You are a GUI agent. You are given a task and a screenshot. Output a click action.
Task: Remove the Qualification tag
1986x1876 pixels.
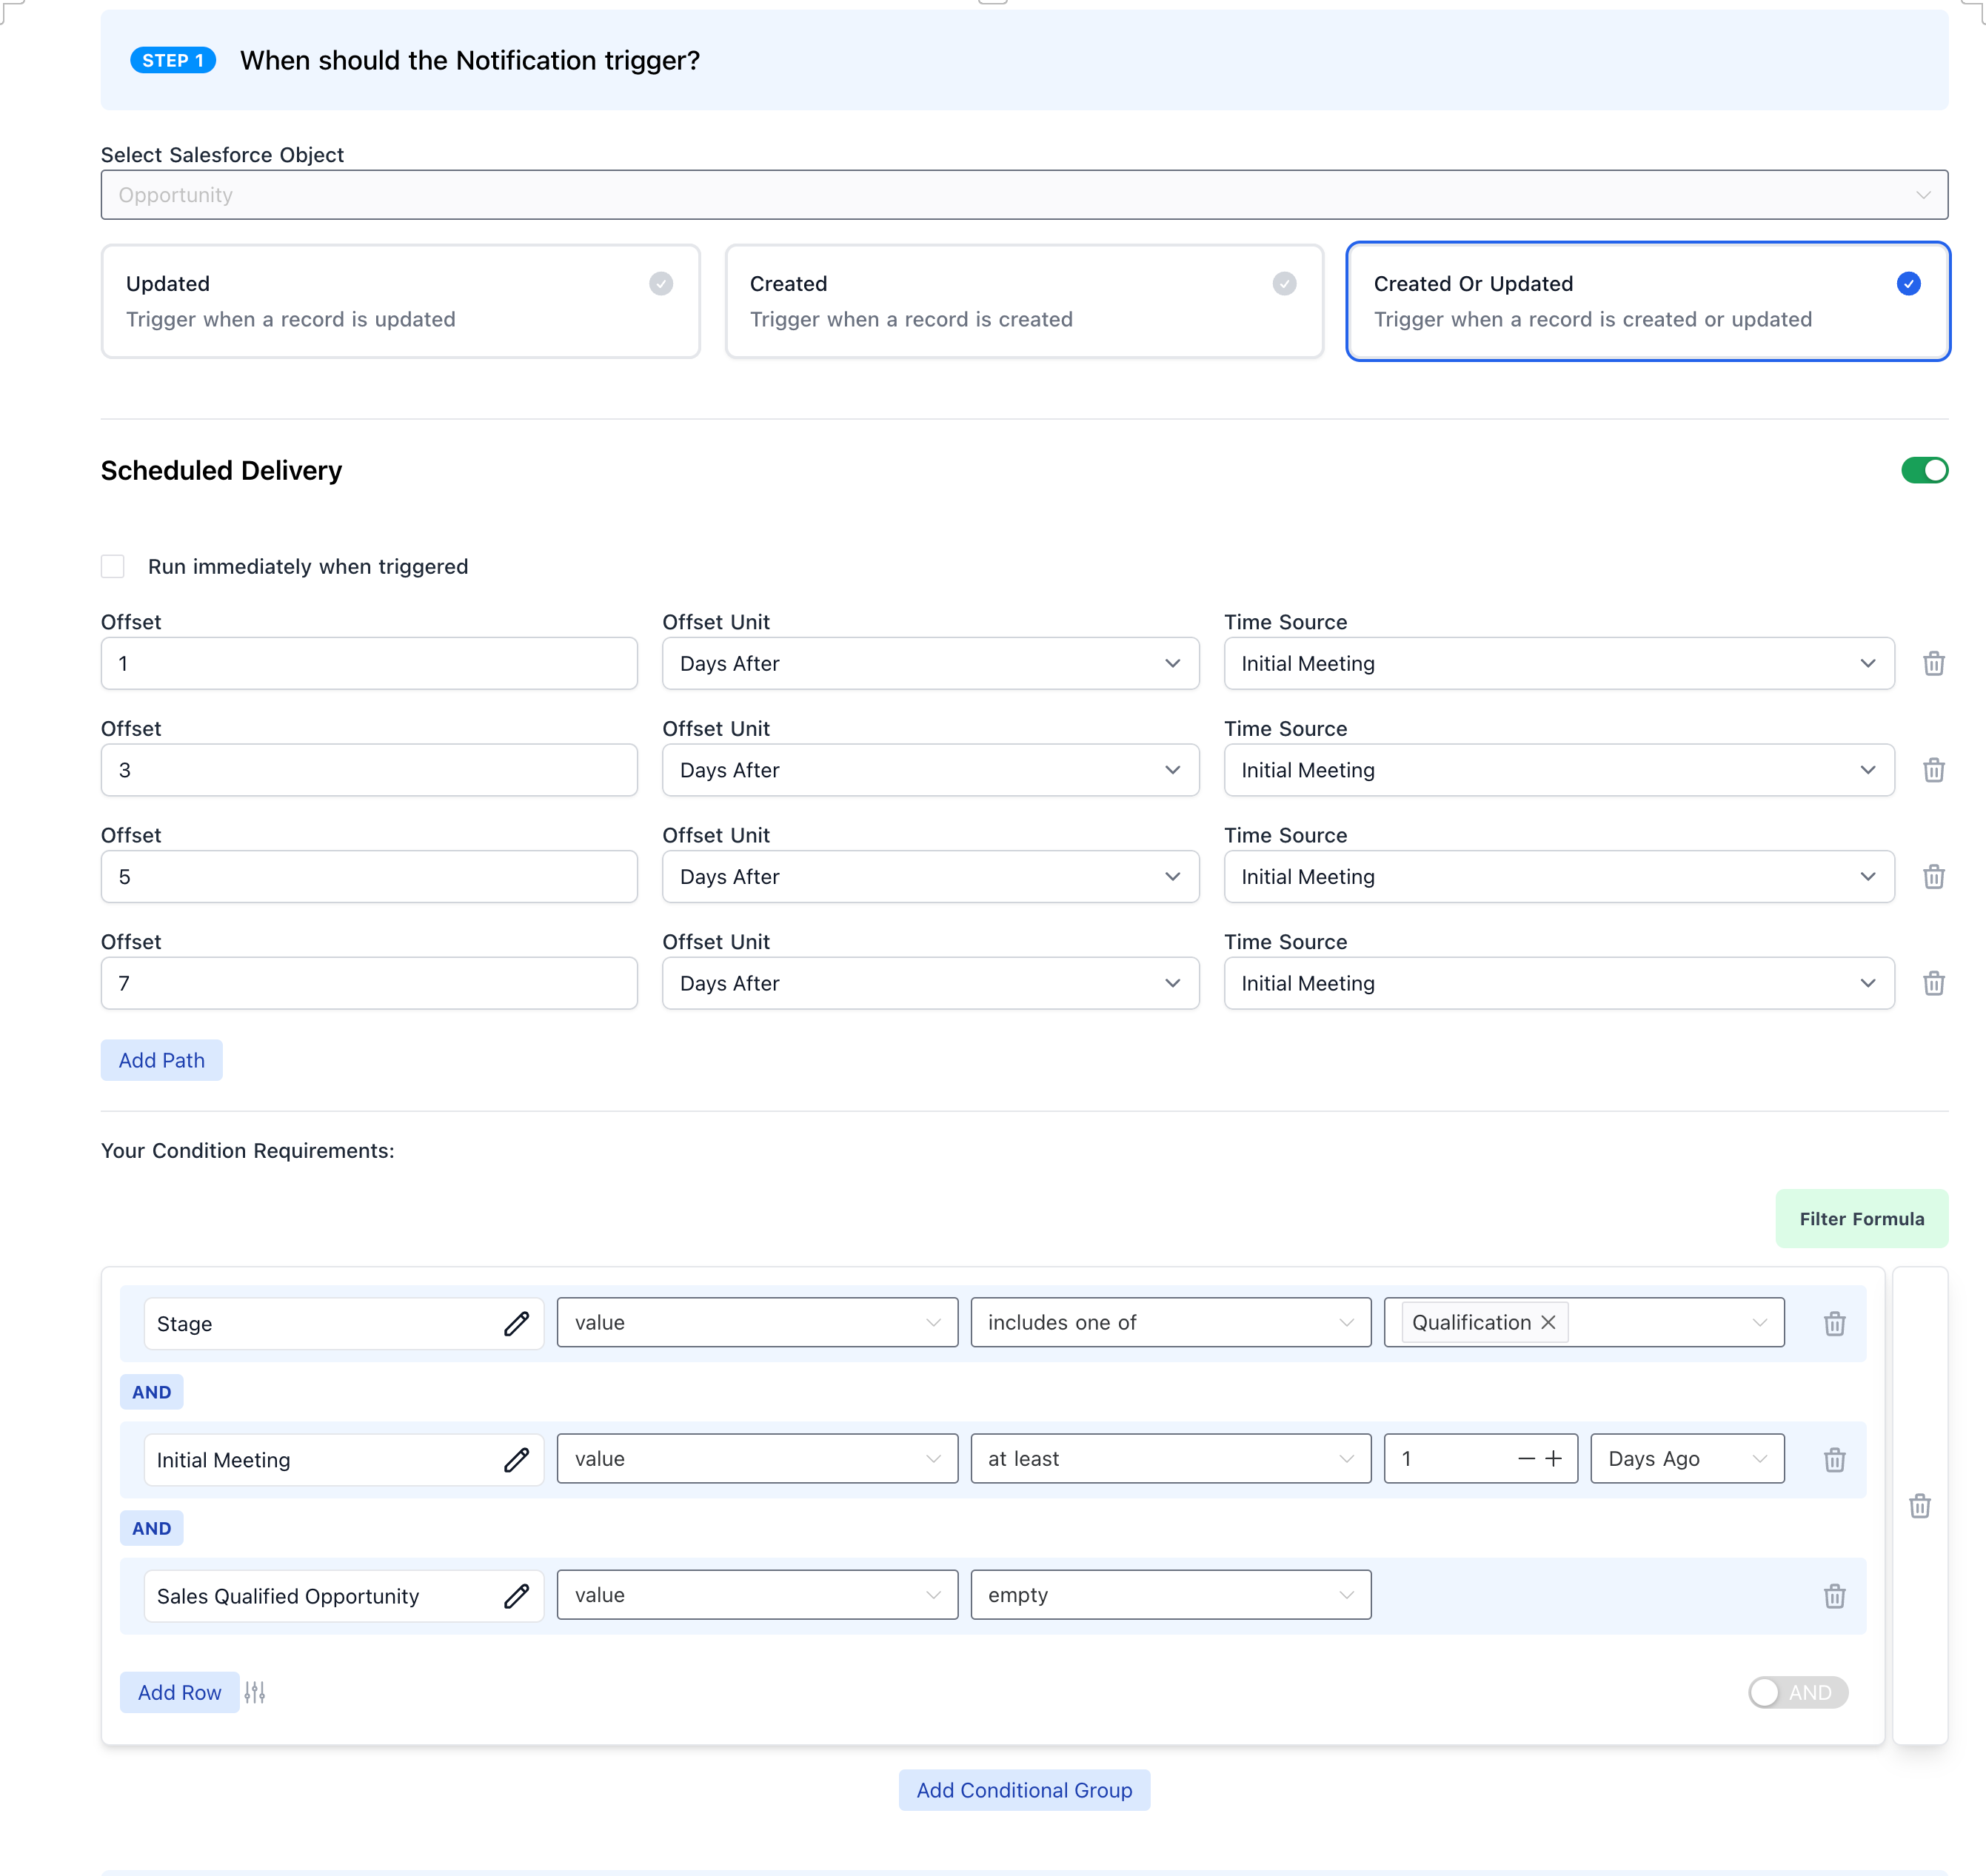[x=1548, y=1322]
